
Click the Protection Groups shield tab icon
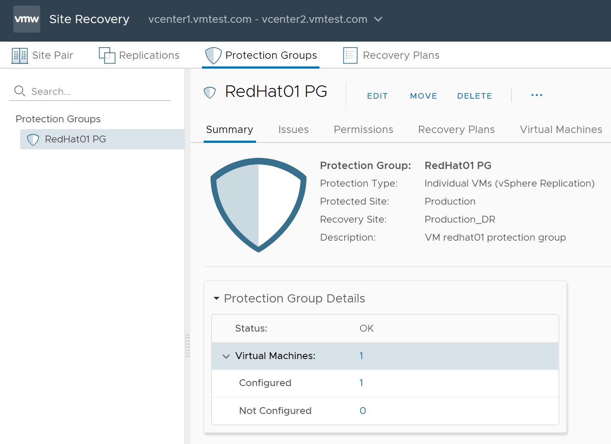click(213, 55)
